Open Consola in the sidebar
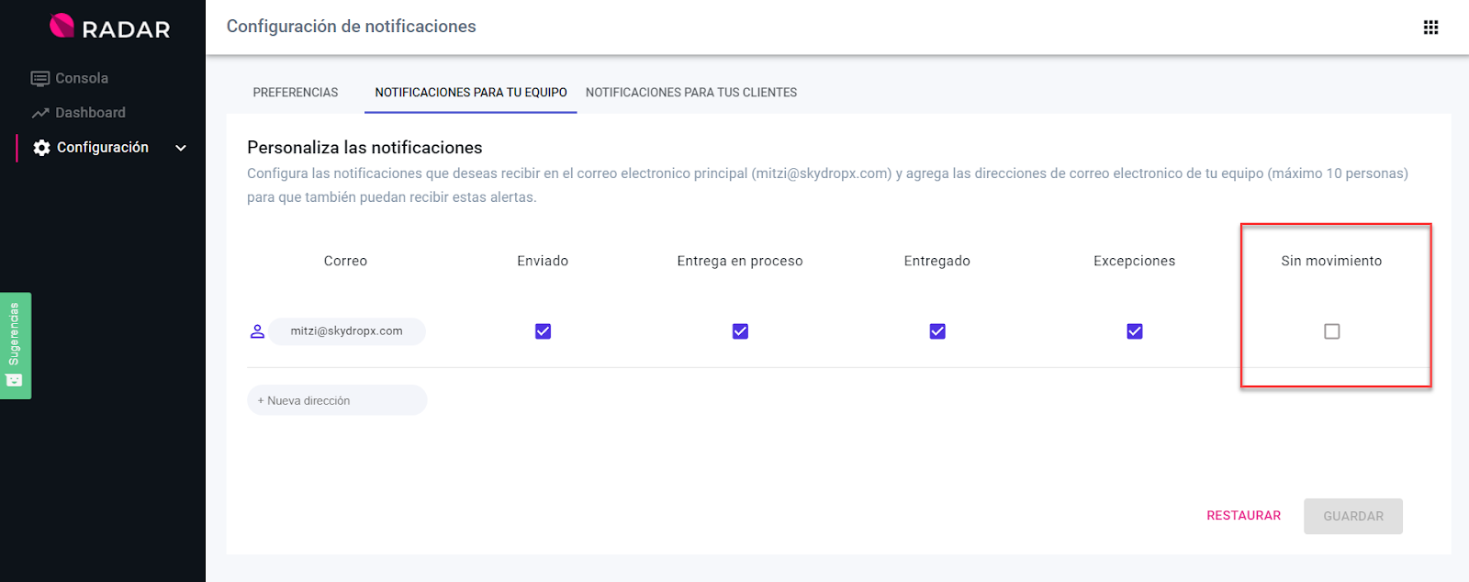 82,79
